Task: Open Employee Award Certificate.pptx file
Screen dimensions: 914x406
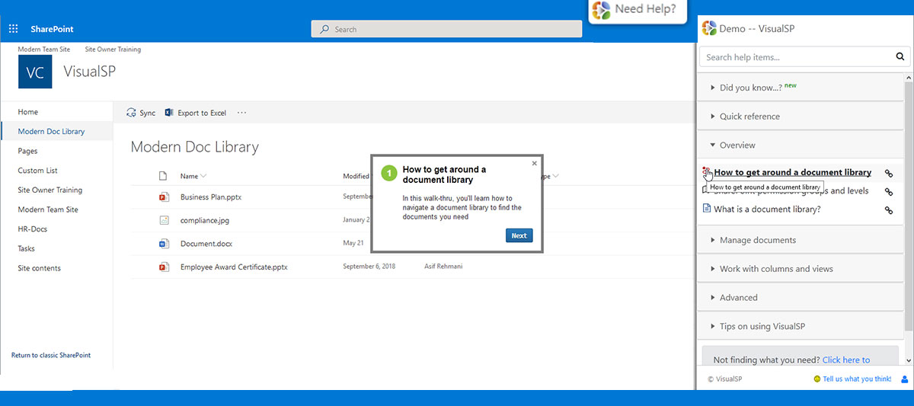Action: [x=234, y=267]
